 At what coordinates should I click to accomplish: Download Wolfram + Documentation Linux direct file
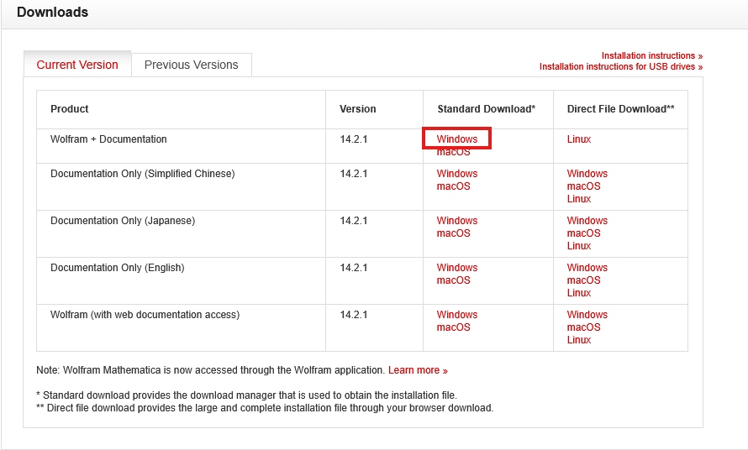[x=579, y=139]
